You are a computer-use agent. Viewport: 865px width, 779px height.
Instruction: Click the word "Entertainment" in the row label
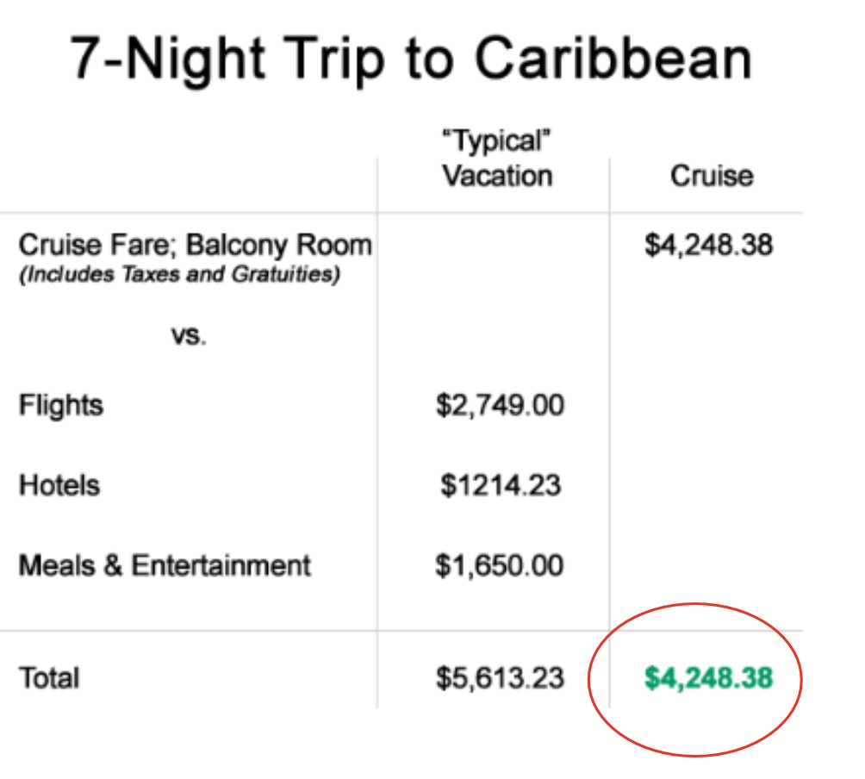[221, 565]
